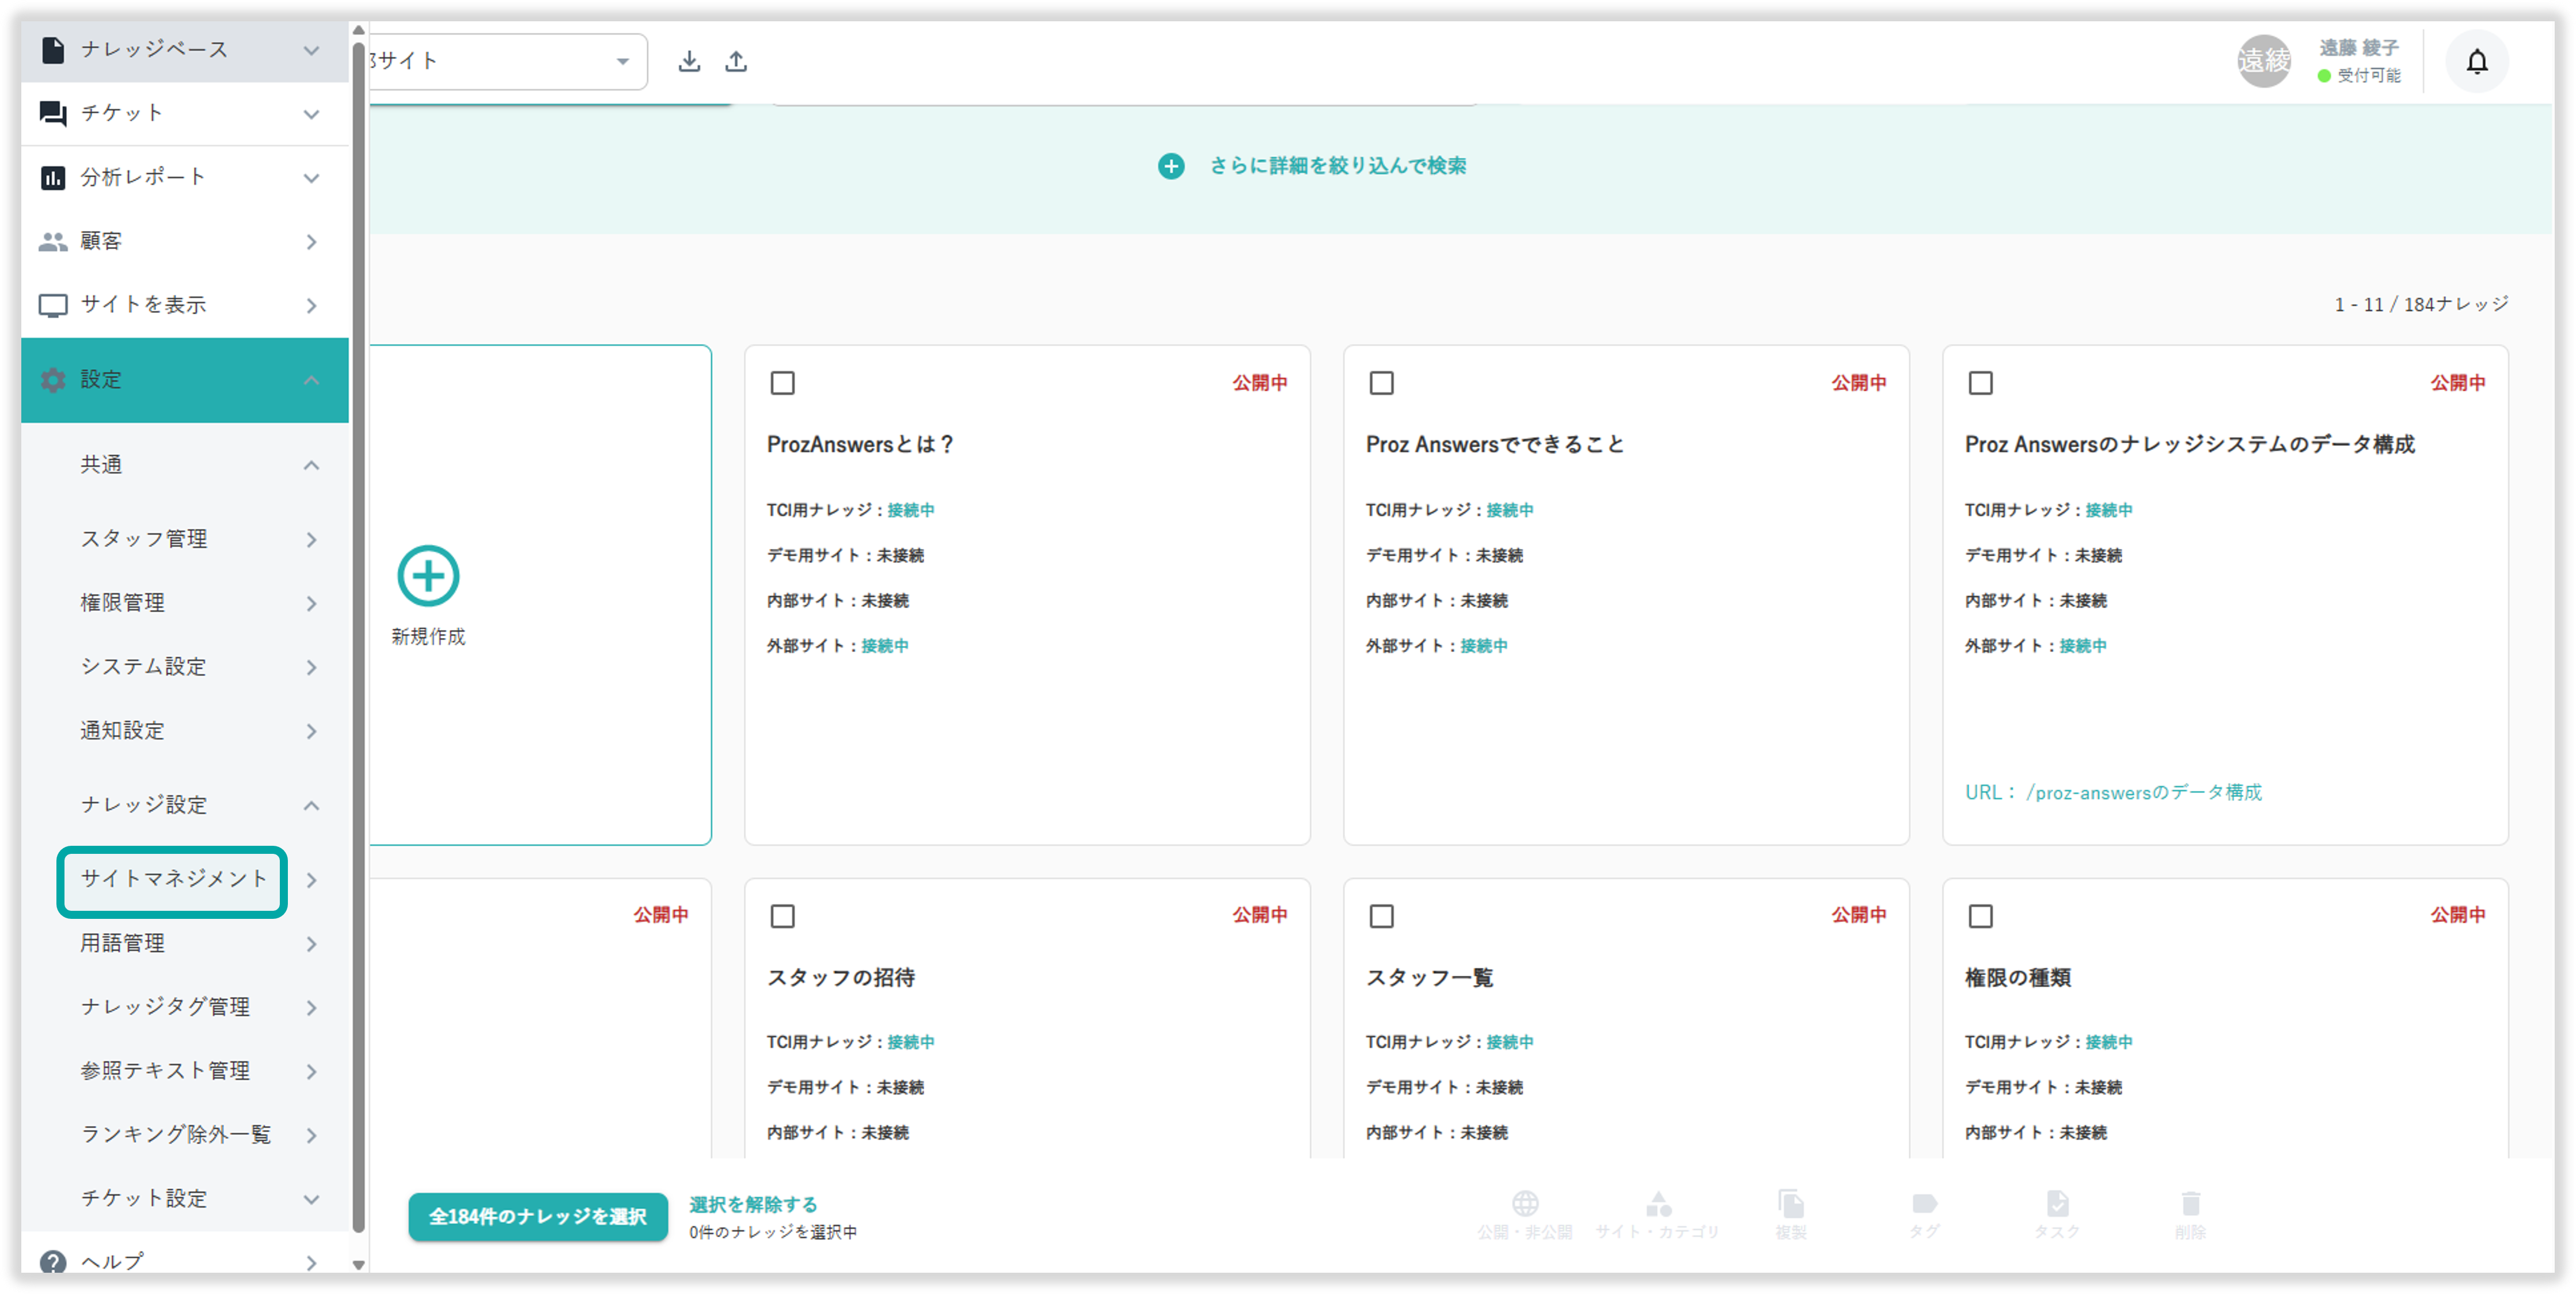This screenshot has width=2576, height=1294.
Task: Select the スタッフ一覧 card checkbox
Action: coord(1382,915)
